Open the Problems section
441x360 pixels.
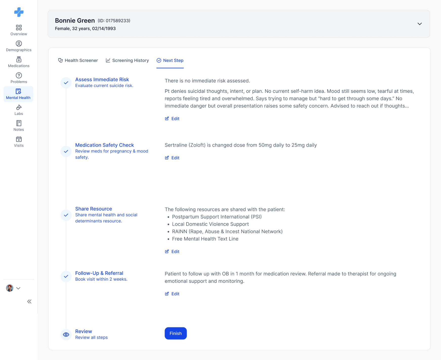19,78
